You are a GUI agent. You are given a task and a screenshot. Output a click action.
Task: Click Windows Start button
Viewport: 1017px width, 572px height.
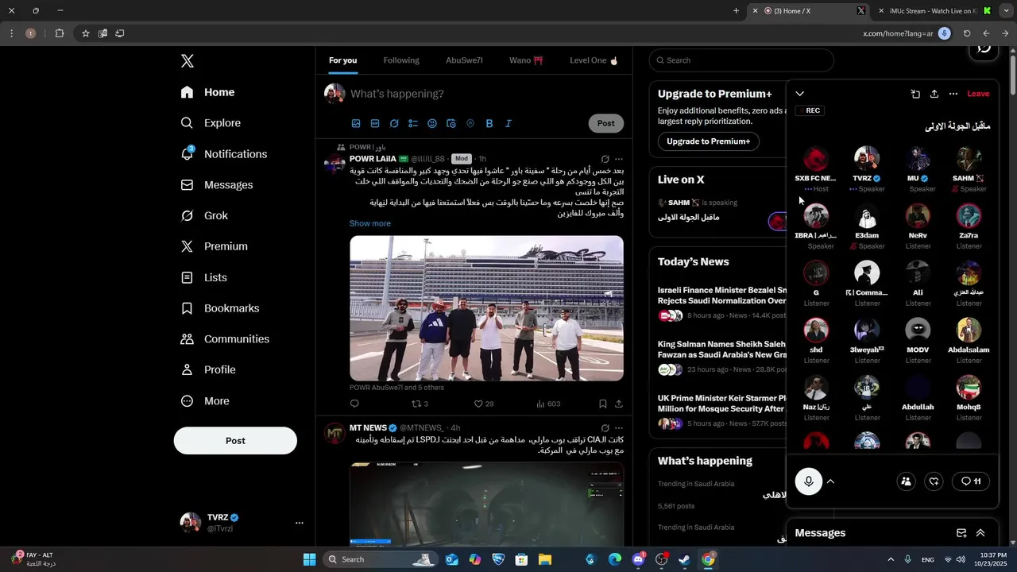(310, 559)
